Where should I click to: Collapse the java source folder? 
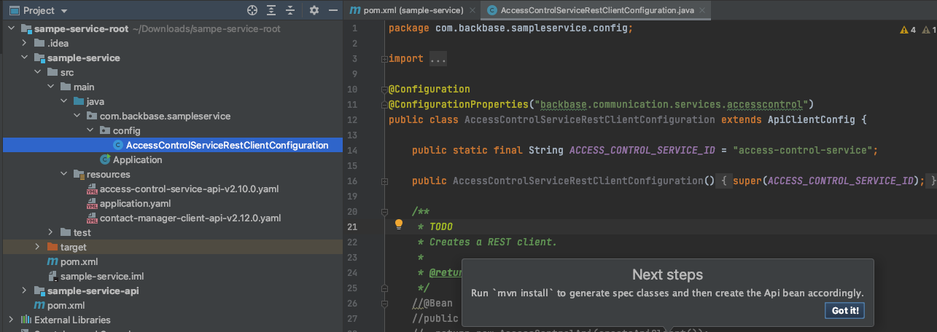(64, 101)
